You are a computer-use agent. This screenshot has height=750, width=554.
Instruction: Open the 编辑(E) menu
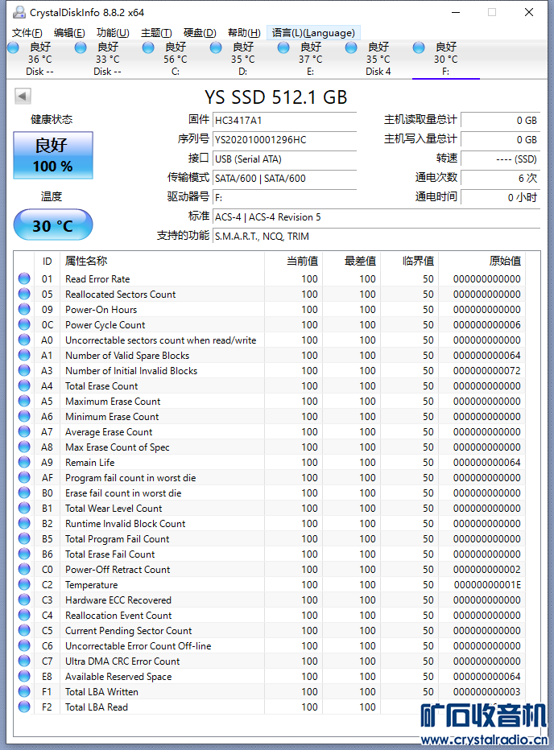[69, 32]
